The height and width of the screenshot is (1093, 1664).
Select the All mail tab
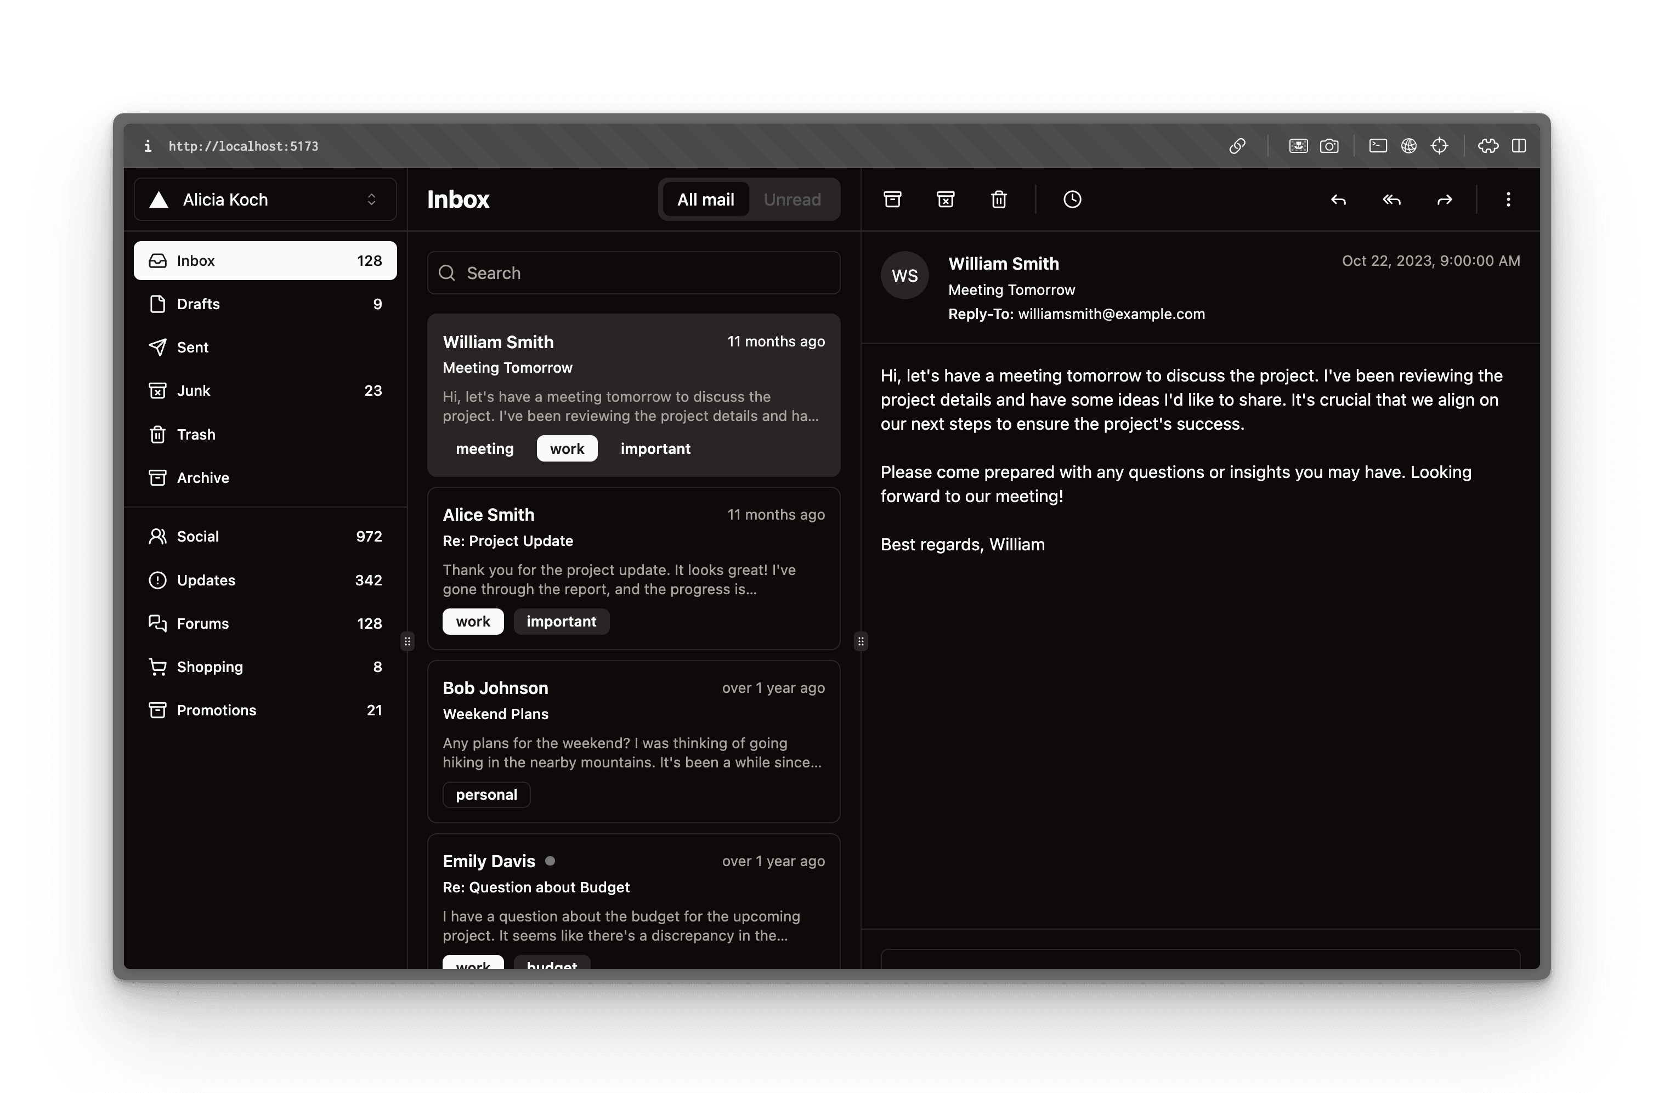[x=705, y=200]
